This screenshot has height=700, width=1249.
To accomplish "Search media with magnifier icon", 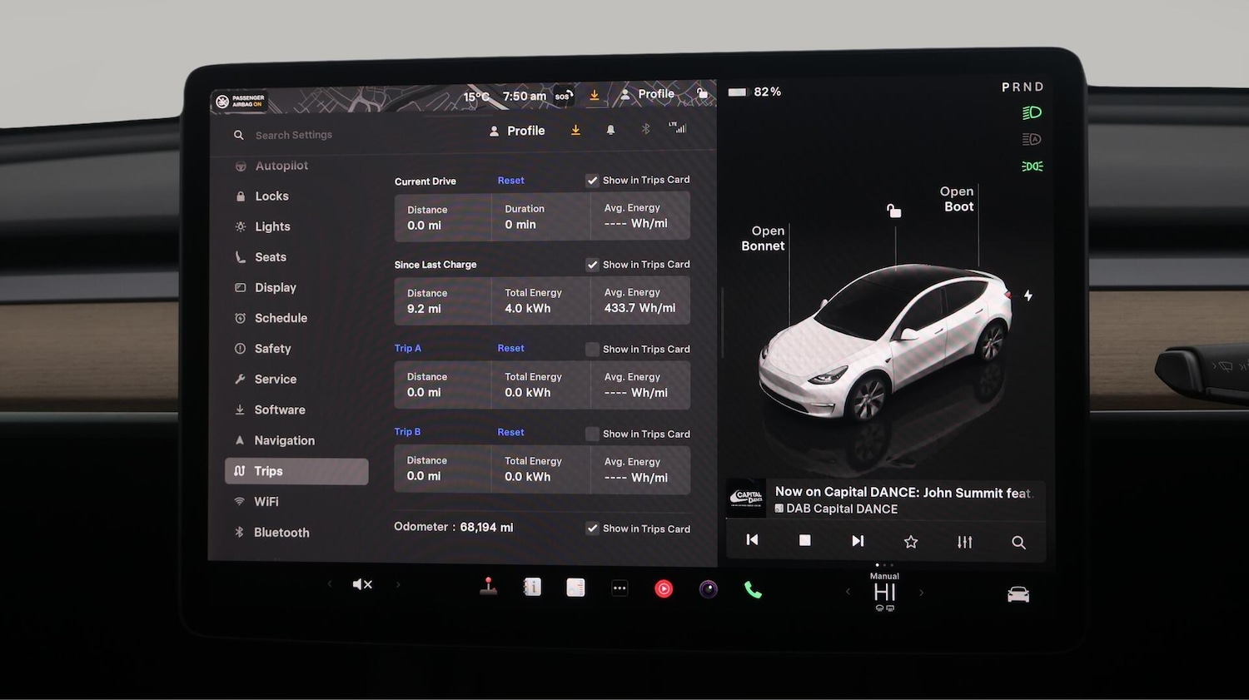I will coord(1018,543).
